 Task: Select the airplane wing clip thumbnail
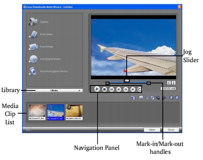[x=56, y=112]
